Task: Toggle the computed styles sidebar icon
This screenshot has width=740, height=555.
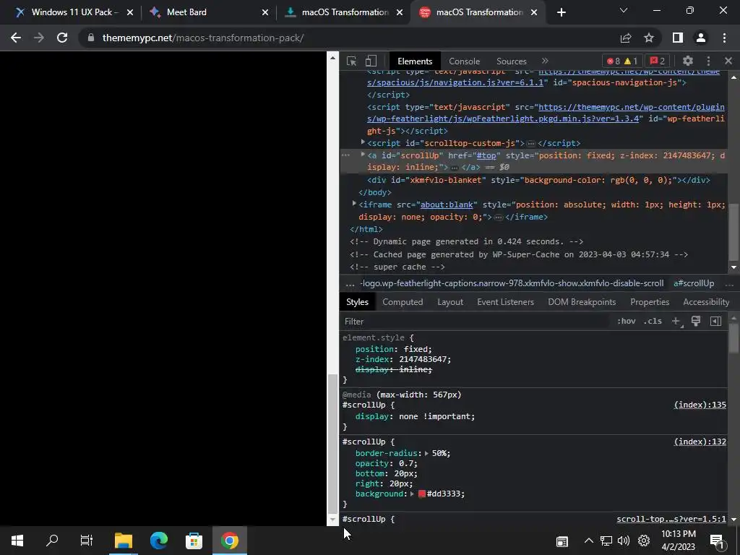Action: click(715, 321)
